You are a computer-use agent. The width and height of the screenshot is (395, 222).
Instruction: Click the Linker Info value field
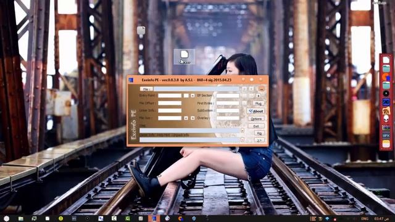(170, 110)
